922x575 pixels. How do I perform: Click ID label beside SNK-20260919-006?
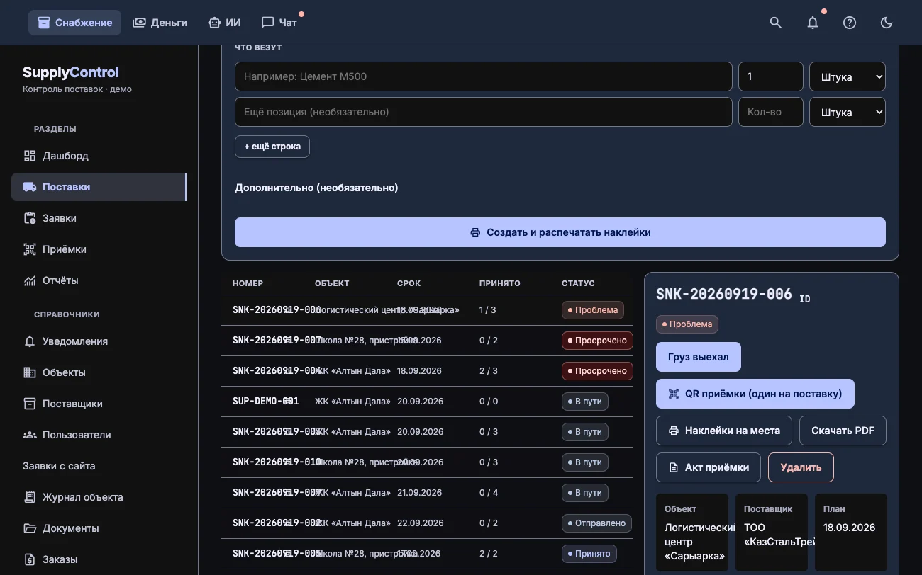805,300
